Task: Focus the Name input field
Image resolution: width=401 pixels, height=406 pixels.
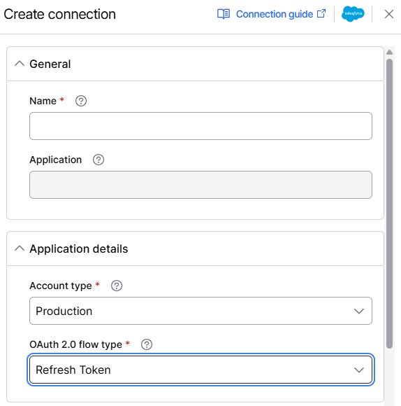Action: 200,126
